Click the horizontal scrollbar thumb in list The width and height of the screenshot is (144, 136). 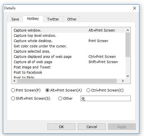click(x=67, y=81)
